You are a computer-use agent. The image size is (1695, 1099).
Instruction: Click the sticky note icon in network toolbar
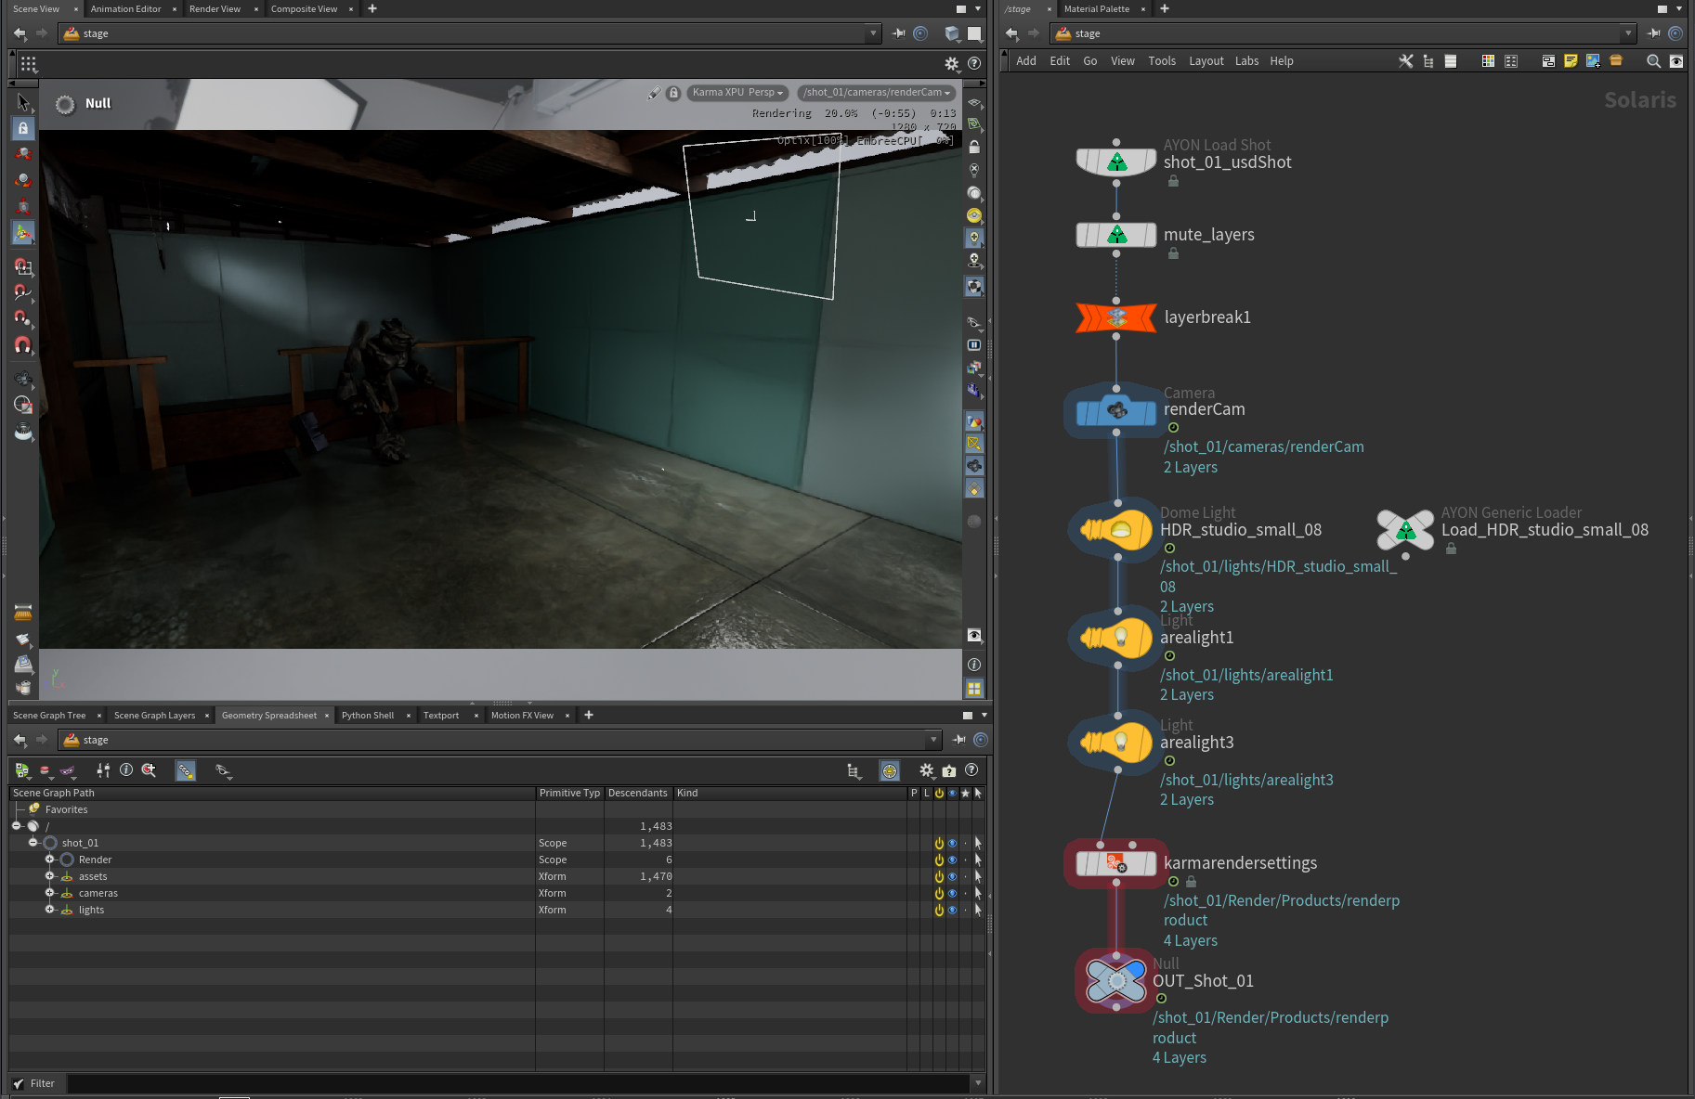[x=1571, y=61]
